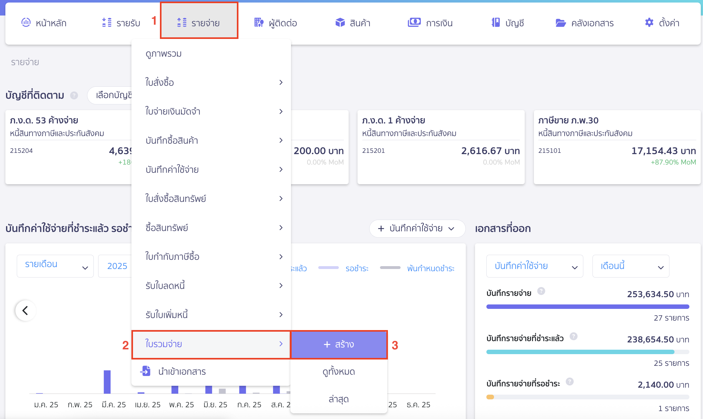Screen dimensions: 703x419
Task: Expand the ใบกำกับภาษีซื้อ submenu
Action: point(211,257)
